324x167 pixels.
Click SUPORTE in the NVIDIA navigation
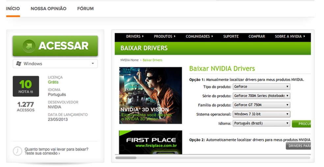[x=231, y=36]
